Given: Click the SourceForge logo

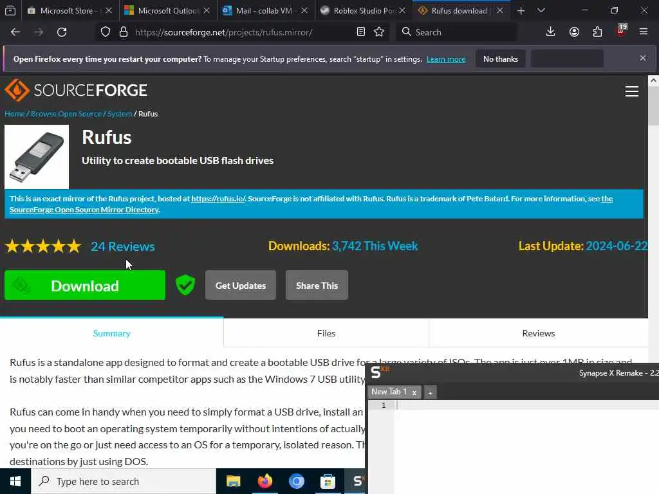Looking at the screenshot, I should pos(76,90).
